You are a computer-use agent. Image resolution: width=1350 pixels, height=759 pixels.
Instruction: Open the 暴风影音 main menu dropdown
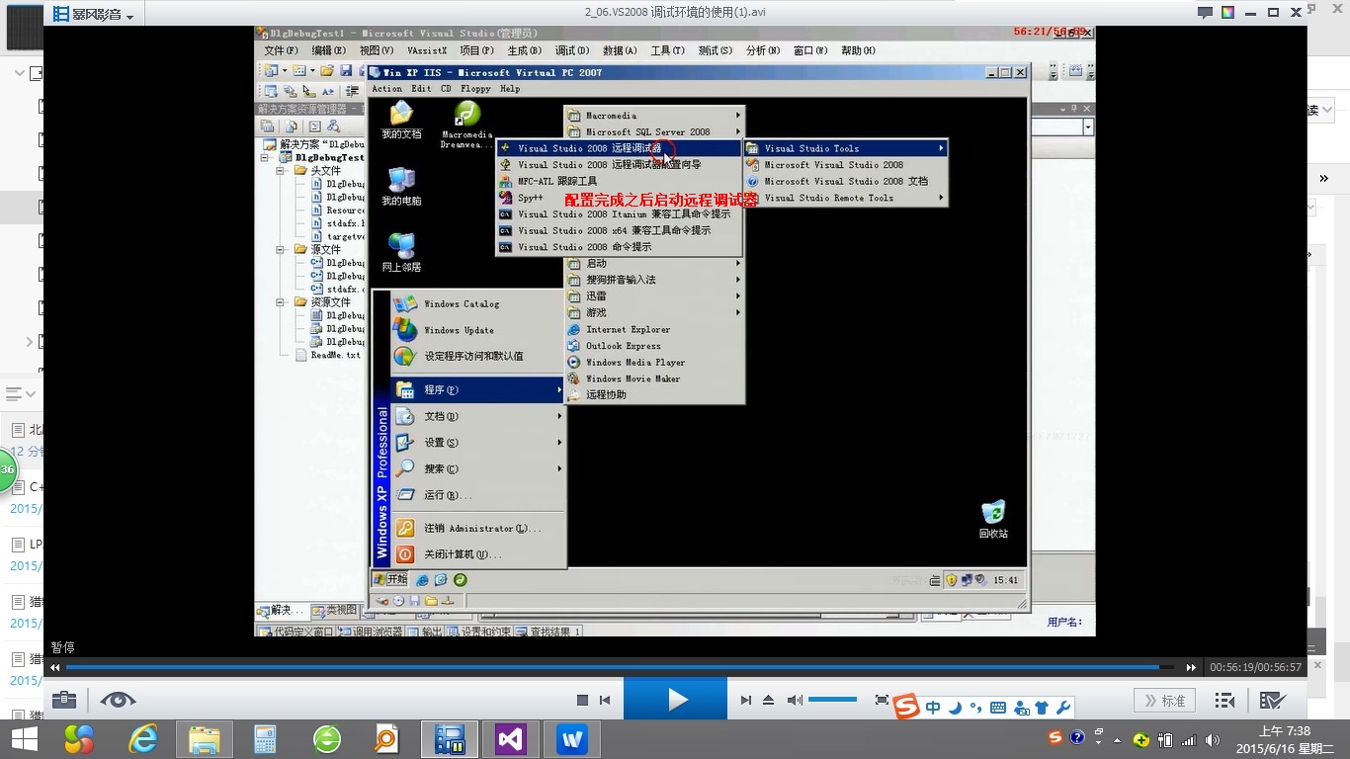[94, 15]
